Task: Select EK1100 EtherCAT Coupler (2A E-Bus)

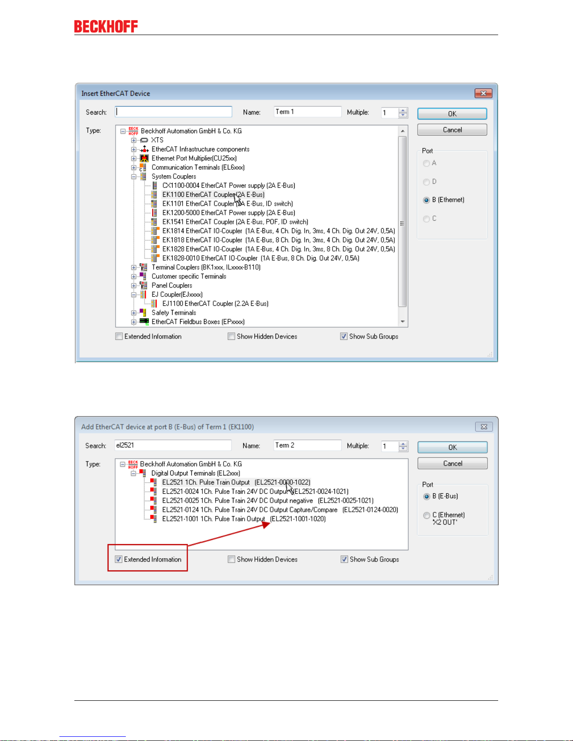Action: 213,194
